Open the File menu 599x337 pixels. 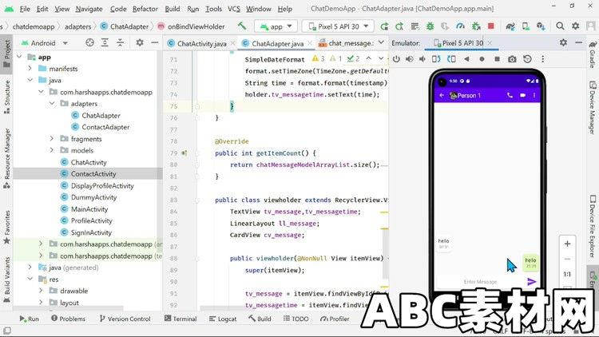pyautogui.click(x=25, y=9)
